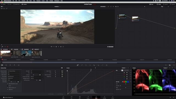Open the project manager home icon

pyautogui.click(x=170, y=97)
